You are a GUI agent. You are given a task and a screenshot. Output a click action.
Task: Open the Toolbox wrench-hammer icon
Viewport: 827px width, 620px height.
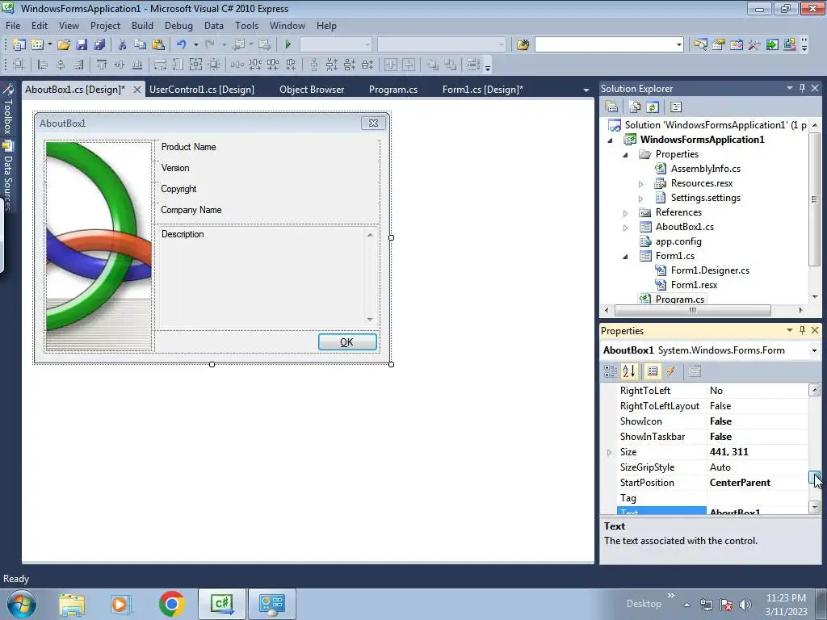pos(754,45)
